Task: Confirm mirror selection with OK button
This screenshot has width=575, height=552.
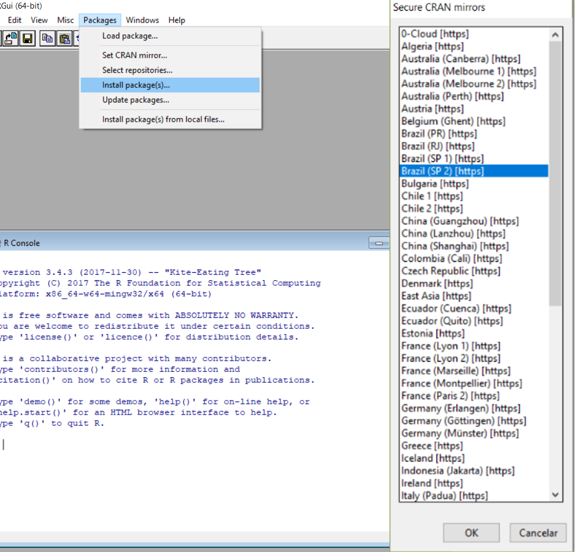Action: click(471, 533)
